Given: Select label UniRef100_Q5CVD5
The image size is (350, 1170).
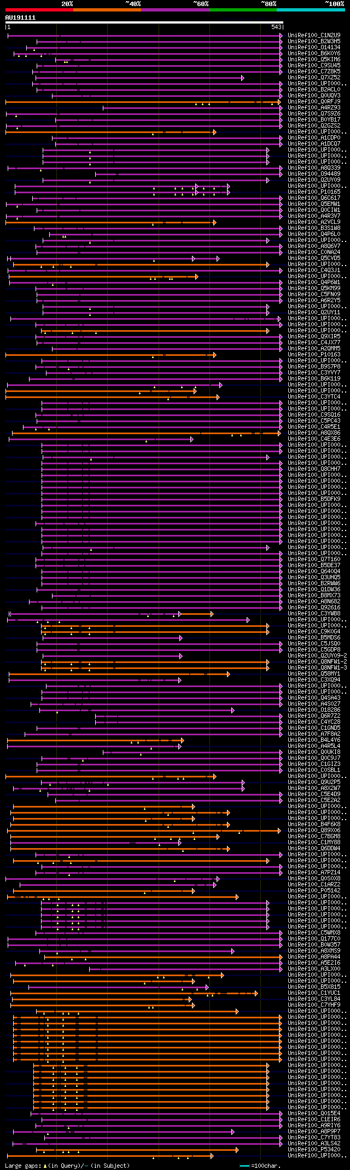Looking at the screenshot, I should point(314,258).
